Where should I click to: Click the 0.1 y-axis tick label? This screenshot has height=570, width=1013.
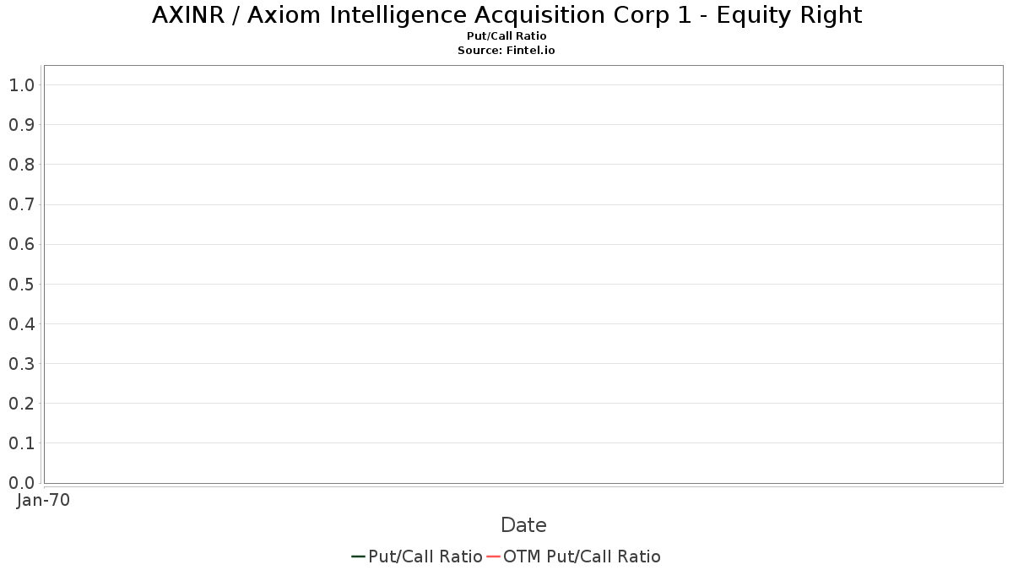click(x=21, y=442)
